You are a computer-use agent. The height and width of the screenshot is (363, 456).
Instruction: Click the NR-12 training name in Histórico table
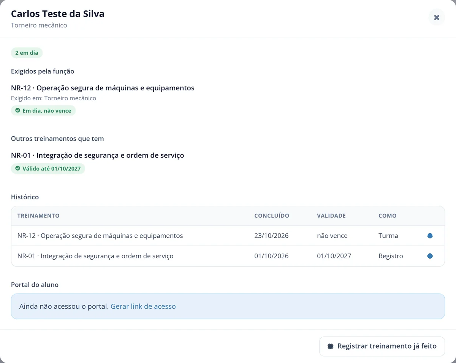tap(100, 236)
